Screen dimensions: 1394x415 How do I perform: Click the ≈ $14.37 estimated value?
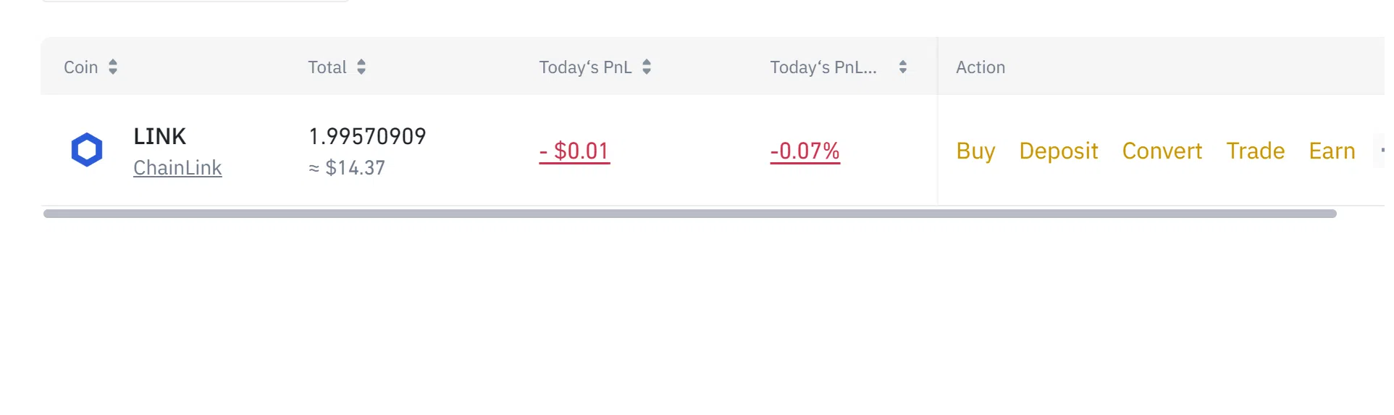point(347,168)
